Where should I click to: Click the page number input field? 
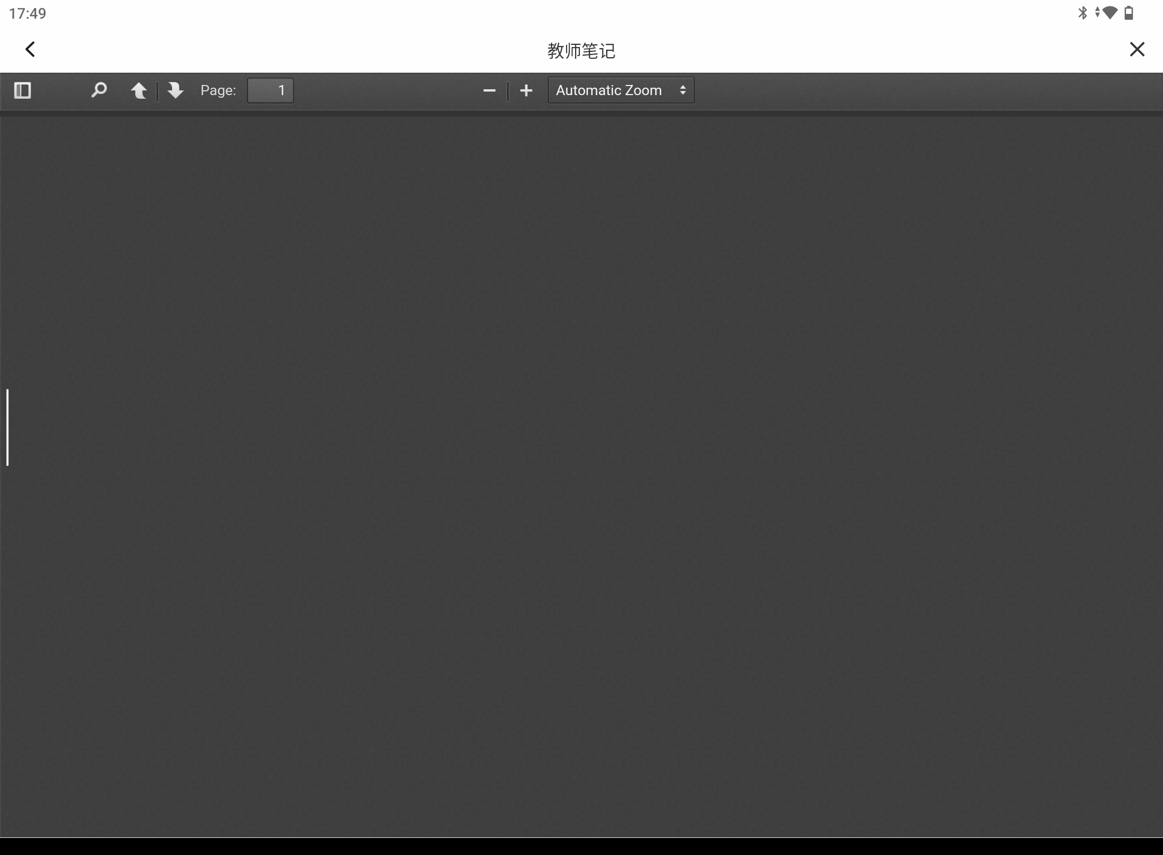pyautogui.click(x=270, y=90)
